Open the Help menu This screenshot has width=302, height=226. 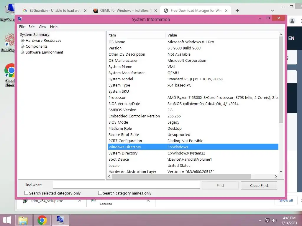(x=54, y=27)
